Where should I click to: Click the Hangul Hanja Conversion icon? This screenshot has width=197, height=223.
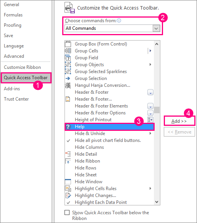(68, 85)
